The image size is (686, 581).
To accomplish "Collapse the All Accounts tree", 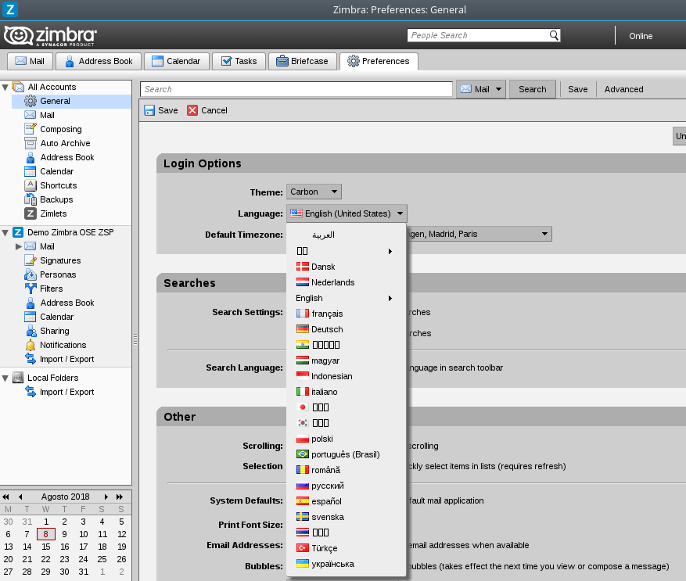I will point(5,87).
